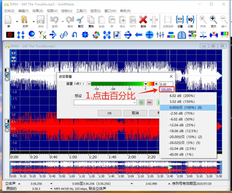
Task: Click the 0.00 volume dB input field
Action: [166, 84]
